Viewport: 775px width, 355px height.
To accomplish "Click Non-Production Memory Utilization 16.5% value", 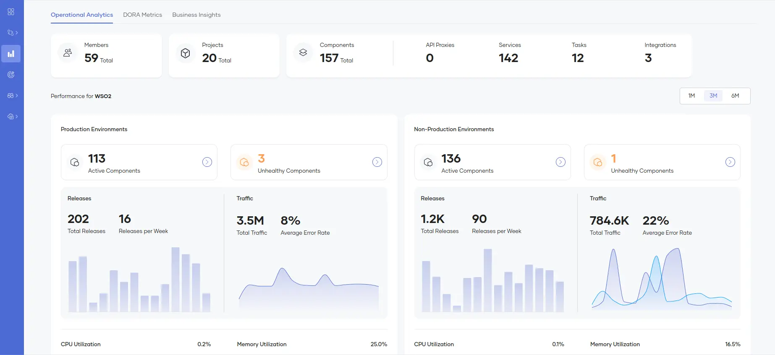I will (733, 344).
